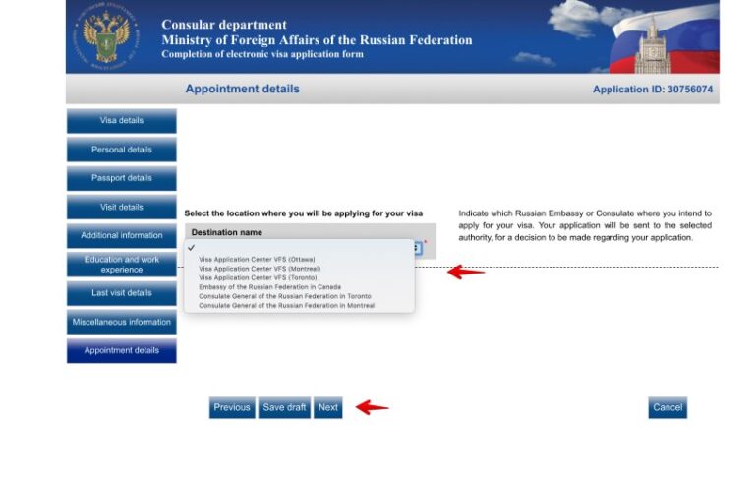Select the blank checked dropdown option
Viewport: 755px width, 487px height.
pyautogui.click(x=299, y=248)
